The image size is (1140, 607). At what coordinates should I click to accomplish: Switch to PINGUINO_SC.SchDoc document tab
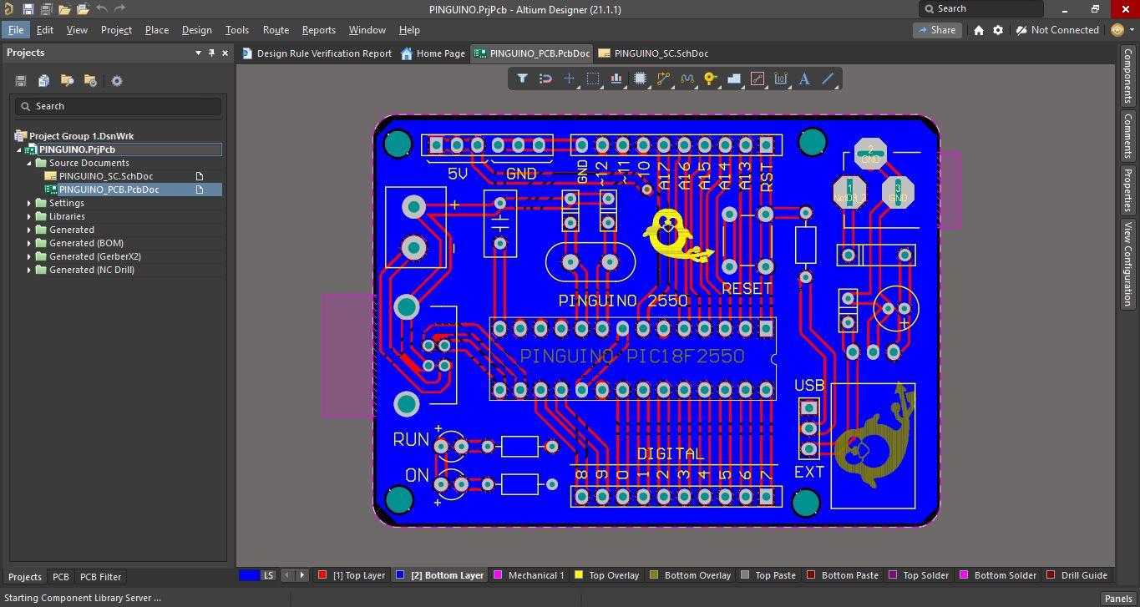(653, 53)
